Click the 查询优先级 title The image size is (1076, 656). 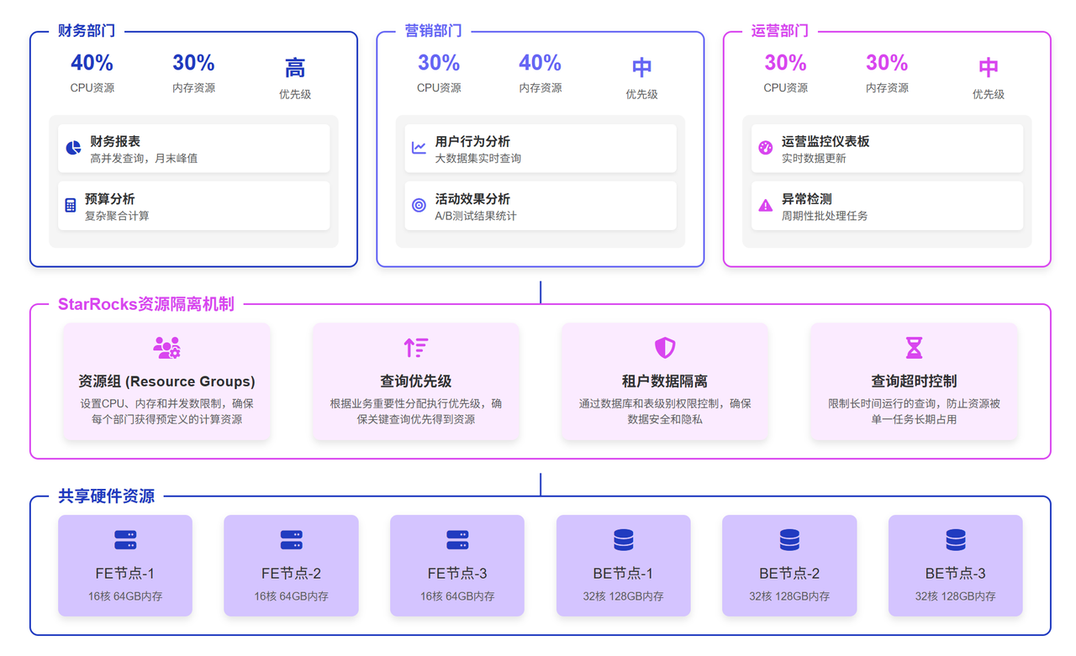pyautogui.click(x=416, y=381)
